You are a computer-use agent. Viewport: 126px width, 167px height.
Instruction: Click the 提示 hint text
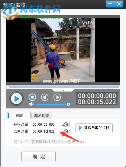49,142
